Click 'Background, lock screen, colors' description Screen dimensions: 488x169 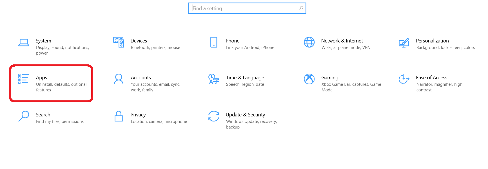(x=445, y=48)
